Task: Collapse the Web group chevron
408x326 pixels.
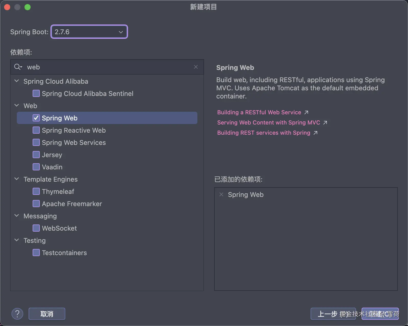Action: [x=17, y=105]
